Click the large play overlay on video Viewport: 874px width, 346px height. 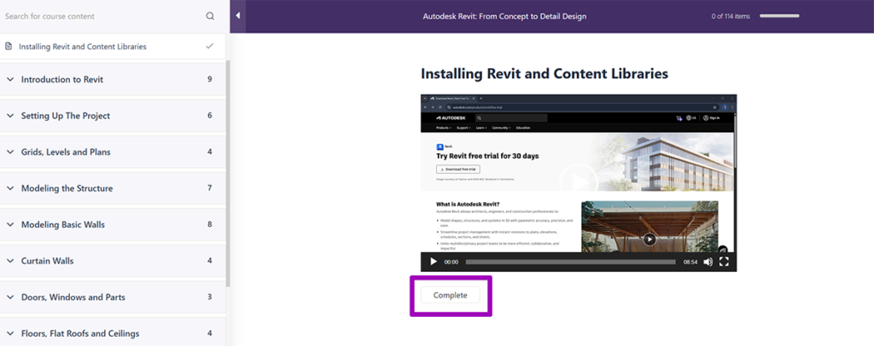pyautogui.click(x=578, y=181)
